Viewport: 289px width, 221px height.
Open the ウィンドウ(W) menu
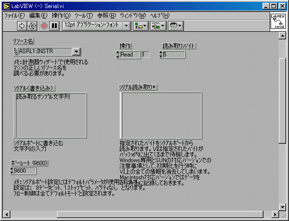[133, 16]
